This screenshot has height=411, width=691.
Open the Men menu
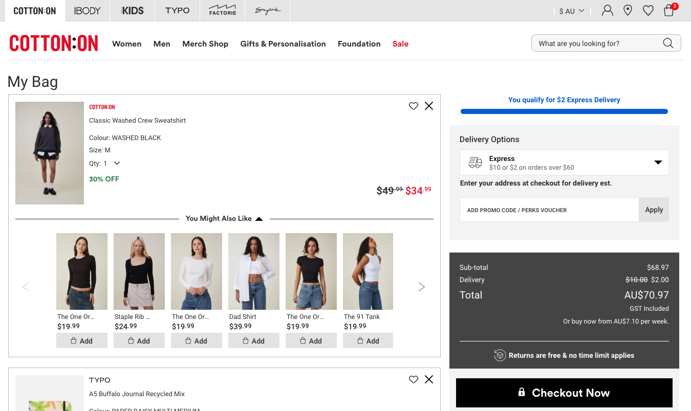click(162, 44)
